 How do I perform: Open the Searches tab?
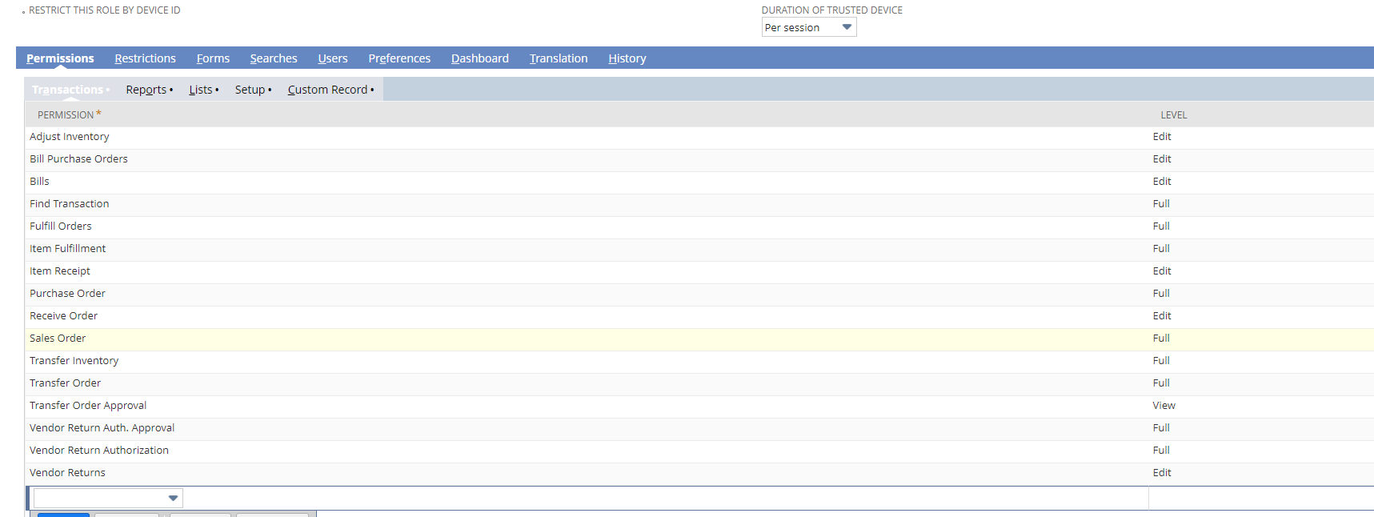pyautogui.click(x=274, y=58)
